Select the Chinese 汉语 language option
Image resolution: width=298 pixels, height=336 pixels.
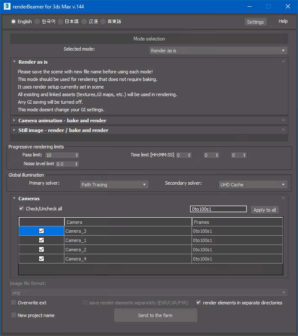[x=84, y=22]
